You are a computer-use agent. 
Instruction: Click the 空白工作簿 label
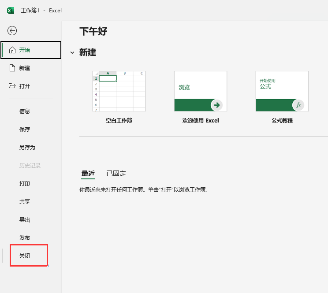[x=119, y=121]
